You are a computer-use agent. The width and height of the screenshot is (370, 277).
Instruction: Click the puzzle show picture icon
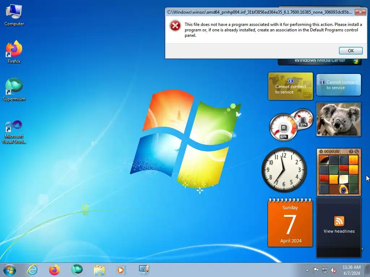pos(351,151)
